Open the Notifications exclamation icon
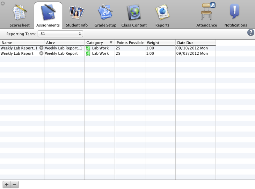 tap(235, 12)
